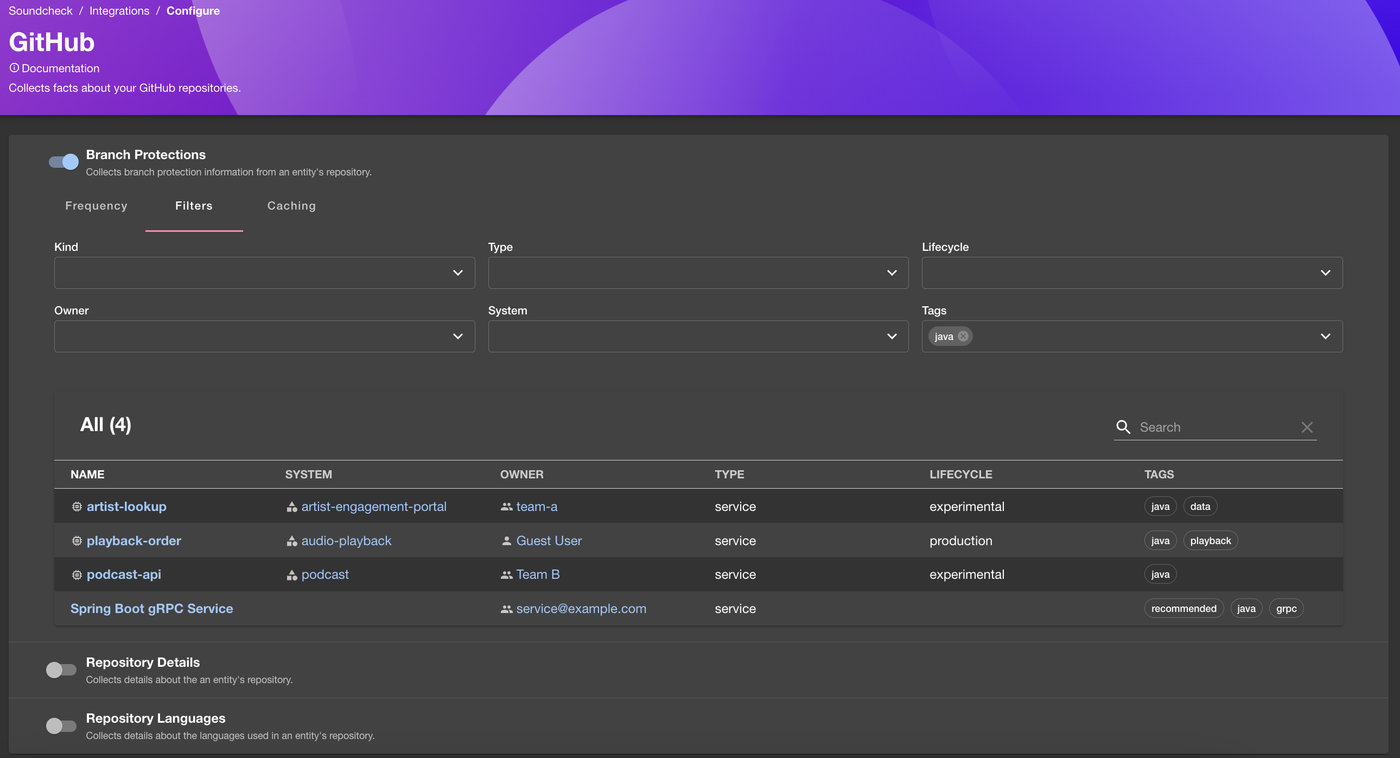
Task: Open the Type filter dropdown
Action: pos(698,273)
